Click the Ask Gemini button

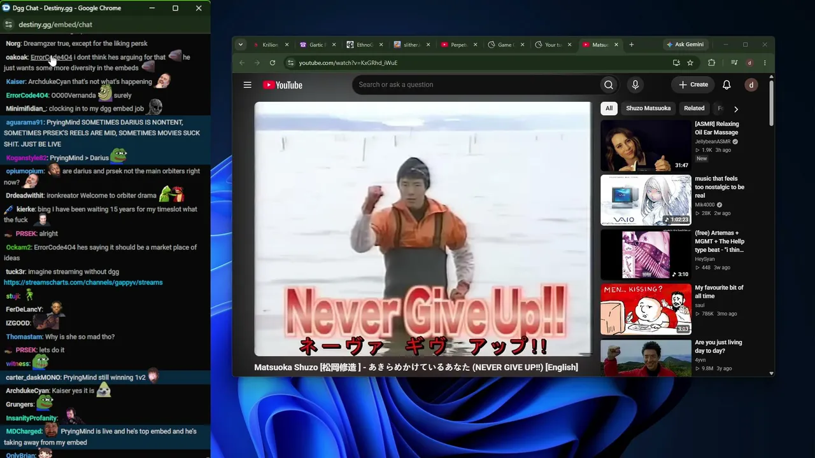point(684,45)
